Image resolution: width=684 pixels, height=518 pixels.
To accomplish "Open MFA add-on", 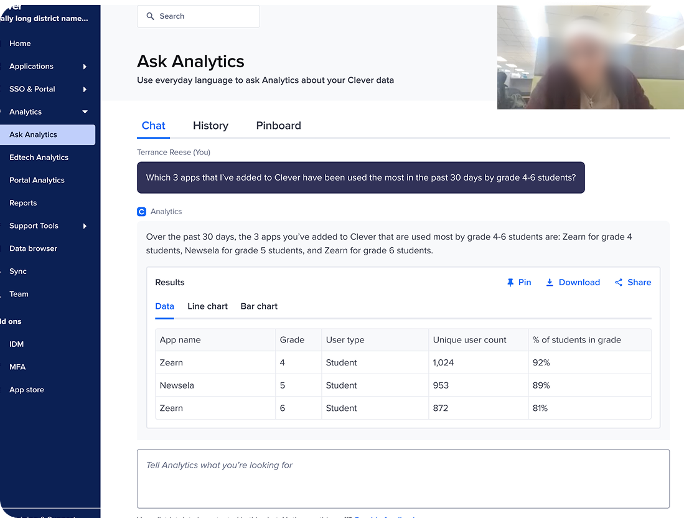I will (17, 367).
